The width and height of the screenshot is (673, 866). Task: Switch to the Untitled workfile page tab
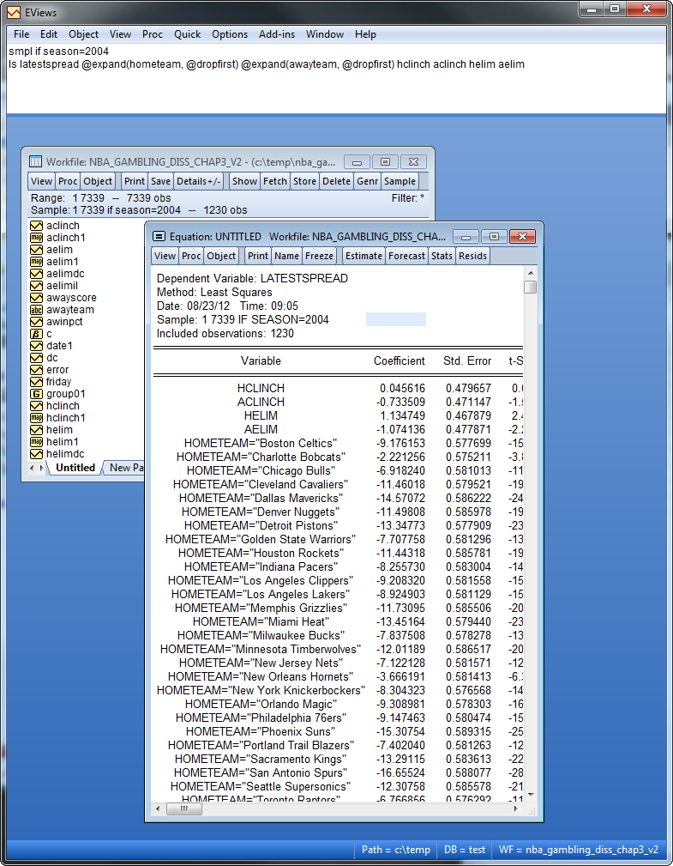75,468
